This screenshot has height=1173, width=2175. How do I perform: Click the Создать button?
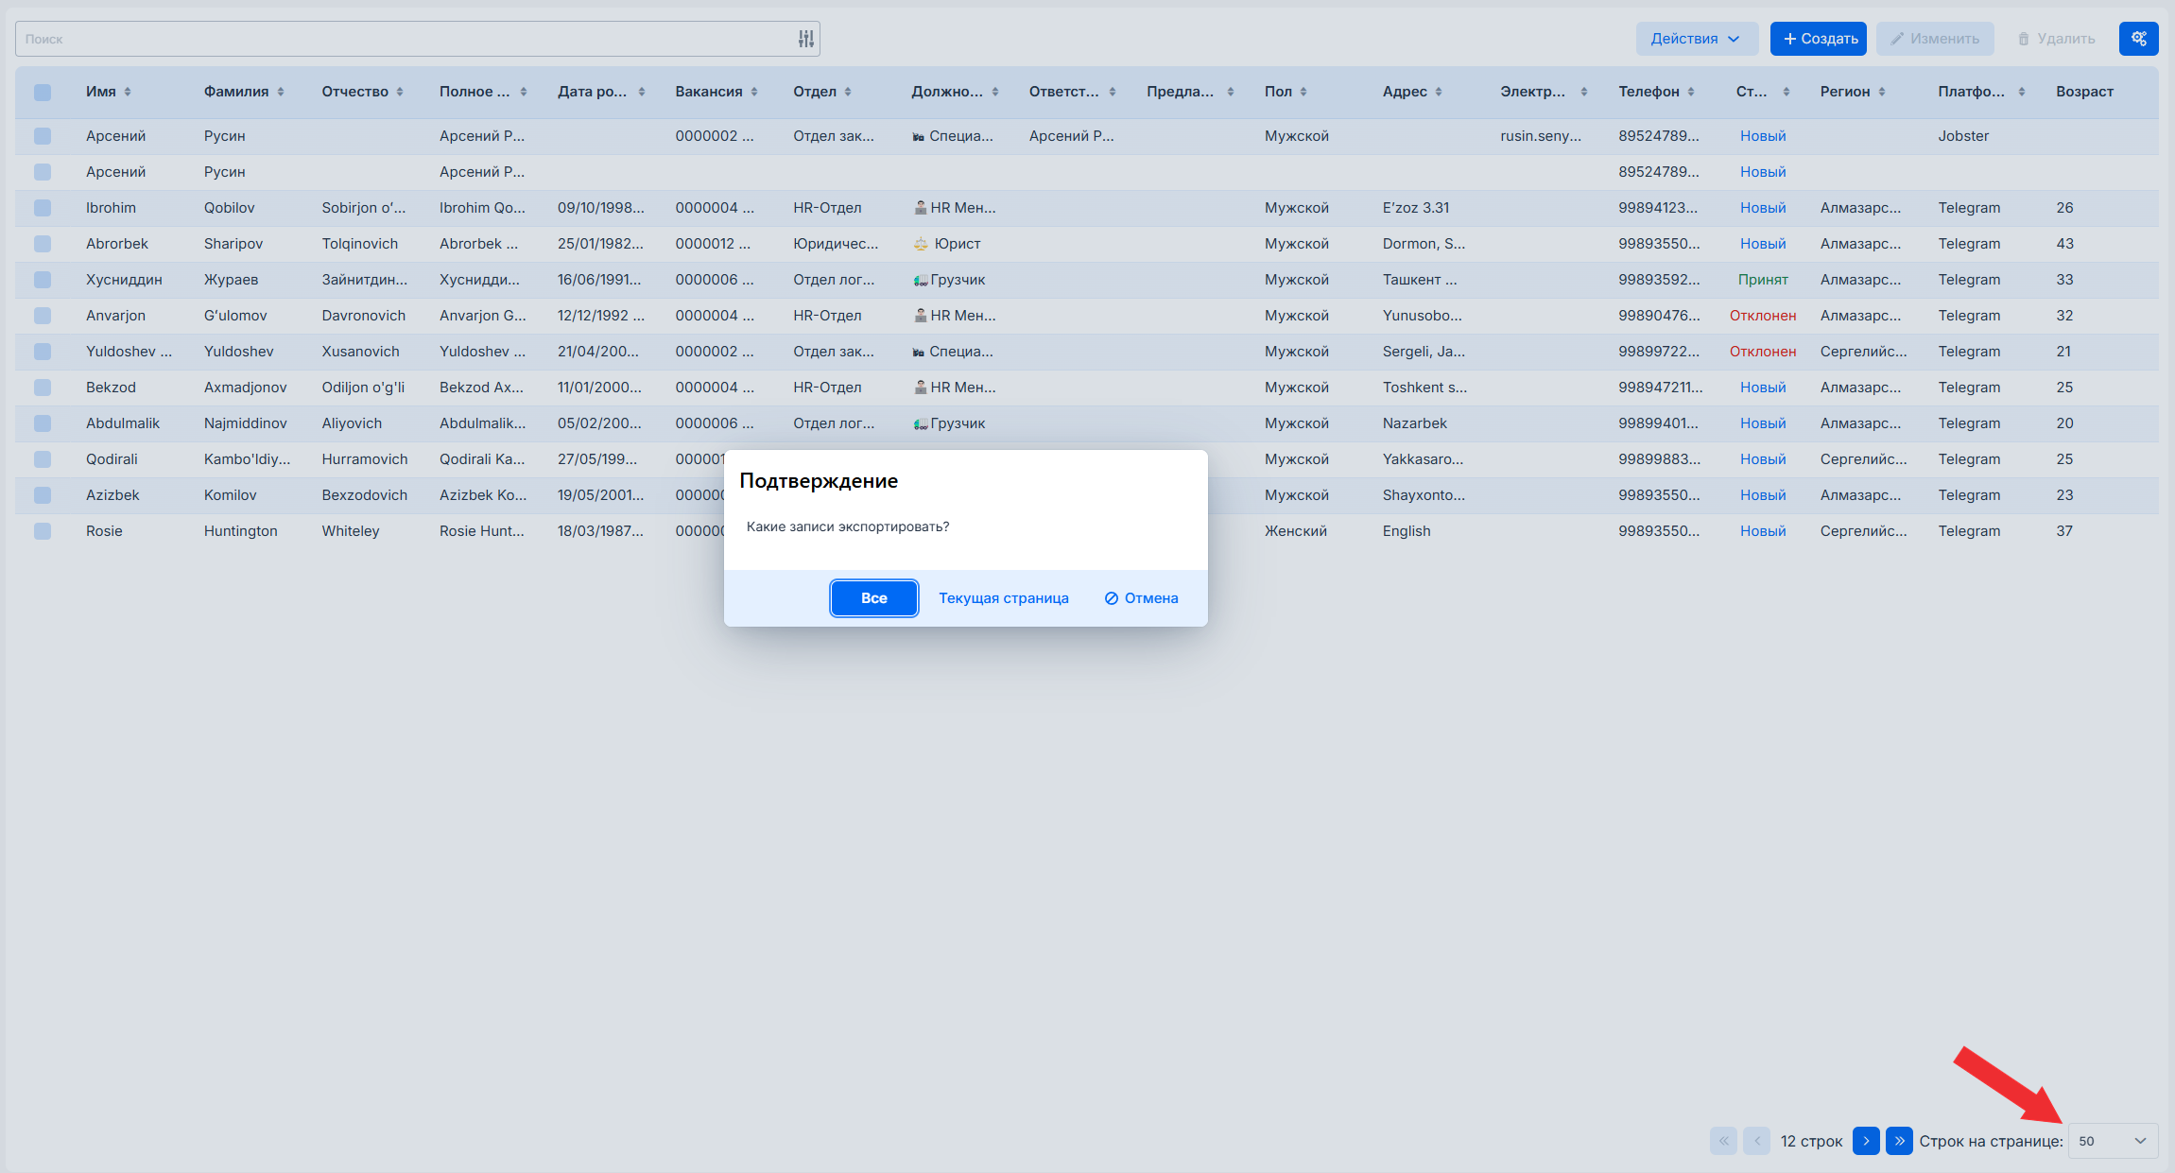1818,39
